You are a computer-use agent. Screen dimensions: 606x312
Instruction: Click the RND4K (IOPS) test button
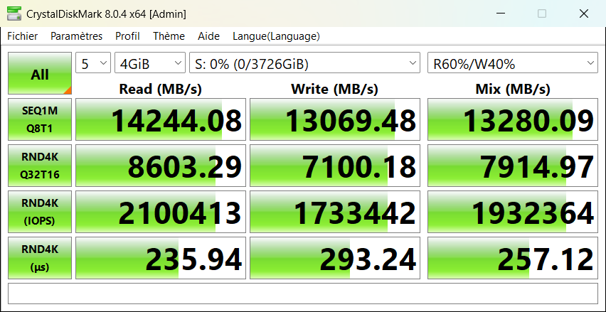pos(40,212)
